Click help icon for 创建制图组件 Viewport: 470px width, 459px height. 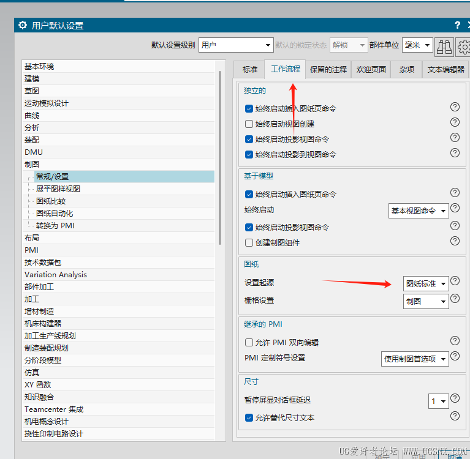click(x=455, y=241)
